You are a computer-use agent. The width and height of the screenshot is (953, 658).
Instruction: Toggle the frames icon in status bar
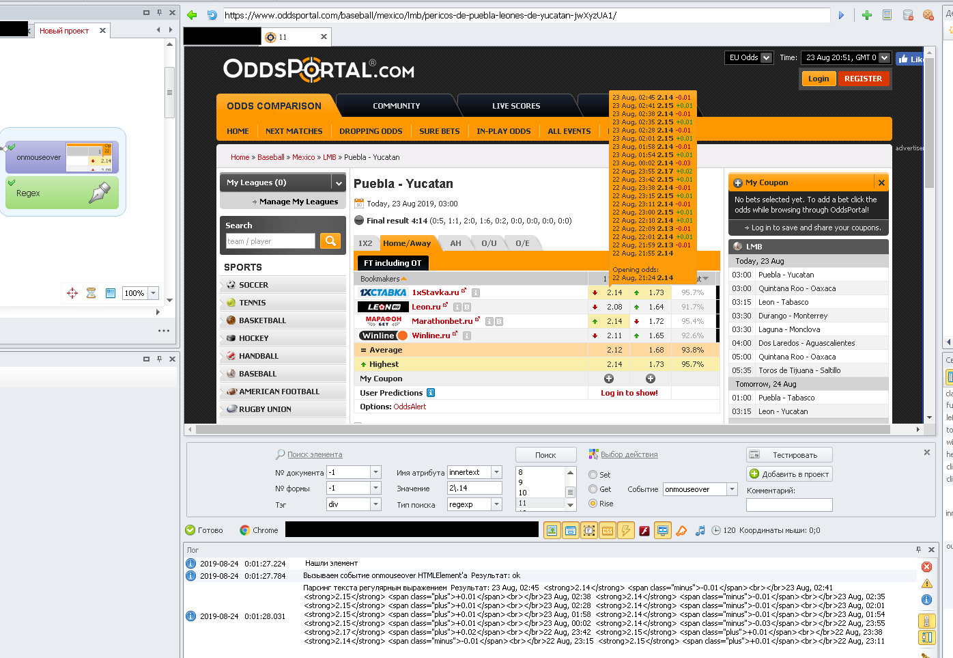(x=588, y=530)
